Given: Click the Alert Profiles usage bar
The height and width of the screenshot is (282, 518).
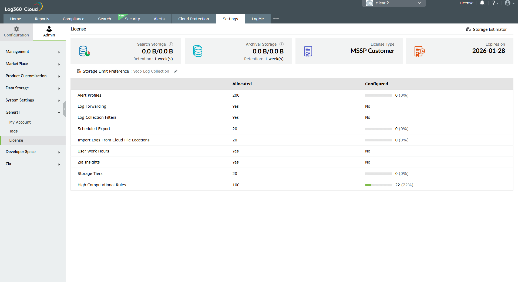Looking at the screenshot, I should point(378,95).
